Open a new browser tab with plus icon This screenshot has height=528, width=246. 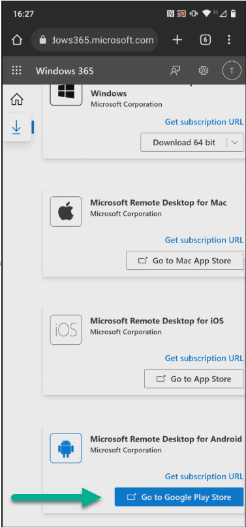(x=177, y=40)
